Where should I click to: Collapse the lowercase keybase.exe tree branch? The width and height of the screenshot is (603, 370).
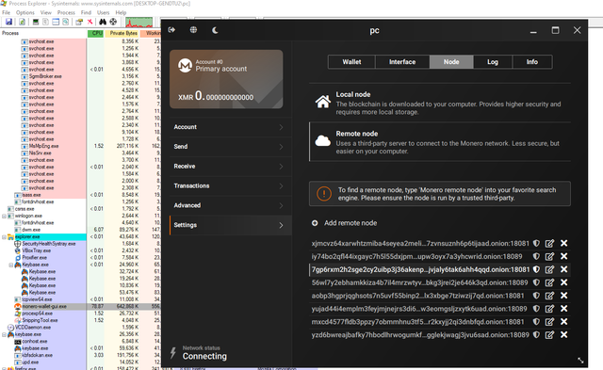4,334
